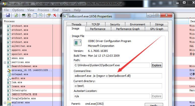Viewport: 195px width, 106px height.
Task: Click the Interrupts row icon
Action: tap(9, 91)
